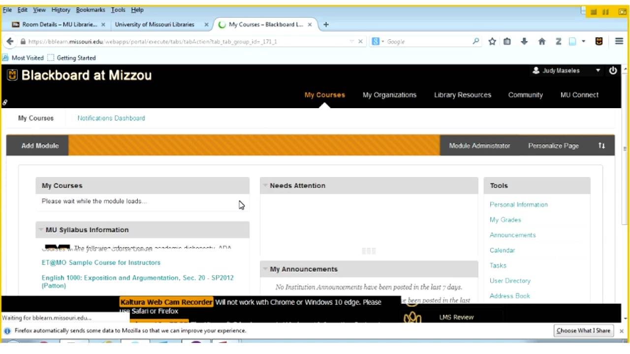Collapse the MU Syllabus Information module
The width and height of the screenshot is (630, 354).
click(x=41, y=230)
